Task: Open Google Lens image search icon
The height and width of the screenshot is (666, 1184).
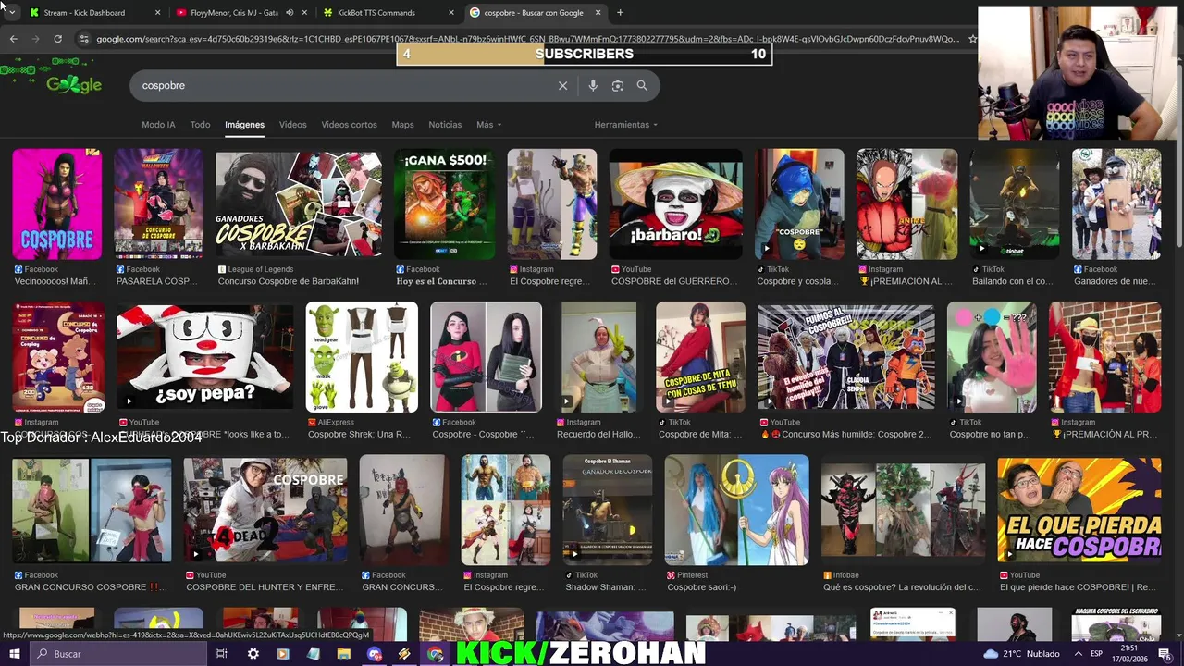Action: tap(618, 85)
